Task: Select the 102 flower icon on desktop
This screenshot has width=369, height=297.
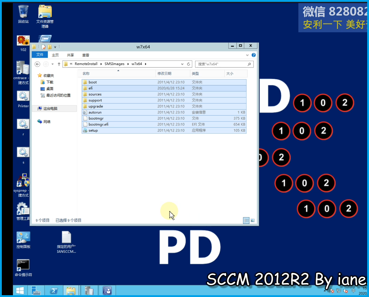Action: point(23,44)
